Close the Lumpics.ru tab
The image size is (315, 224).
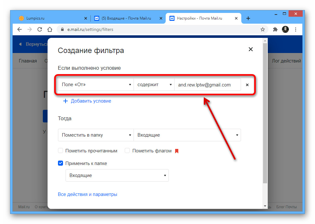(x=86, y=18)
